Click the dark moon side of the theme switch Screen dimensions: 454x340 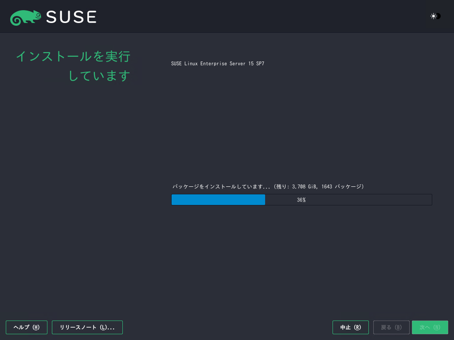(438, 16)
